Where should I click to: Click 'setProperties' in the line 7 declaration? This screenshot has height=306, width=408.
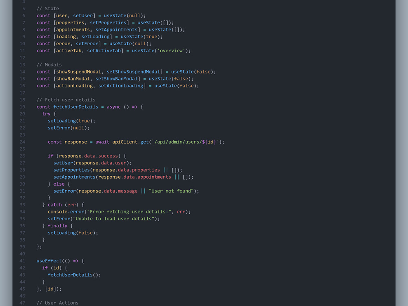pyautogui.click(x=108, y=22)
